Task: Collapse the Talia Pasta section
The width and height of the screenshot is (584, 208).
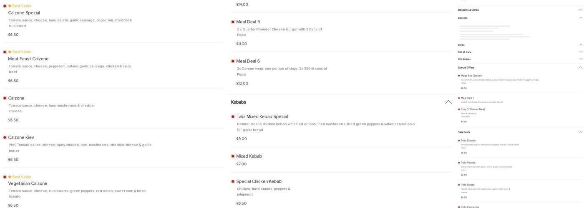Action: click(x=581, y=132)
